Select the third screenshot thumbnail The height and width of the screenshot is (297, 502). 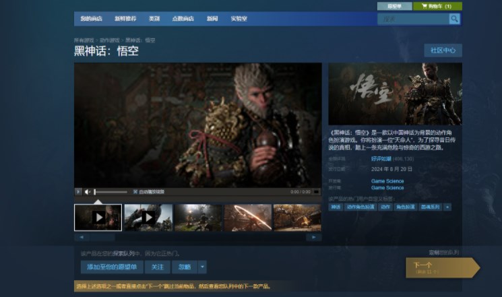198,218
